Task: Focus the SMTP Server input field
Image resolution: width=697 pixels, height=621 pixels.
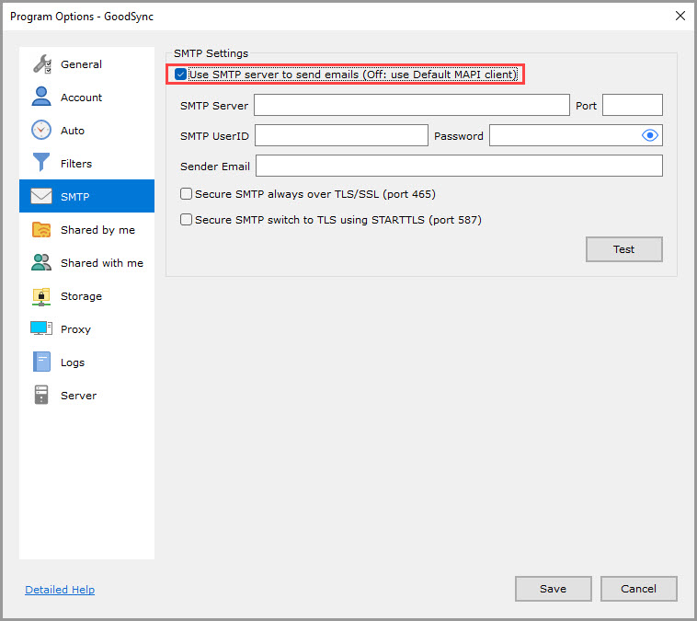Action: tap(412, 105)
